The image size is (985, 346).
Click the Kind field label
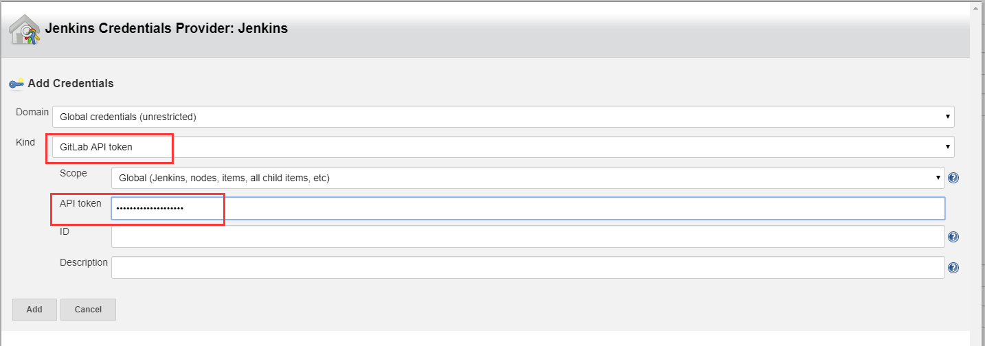[x=25, y=142]
